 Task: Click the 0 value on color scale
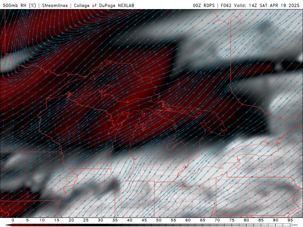point(13,220)
